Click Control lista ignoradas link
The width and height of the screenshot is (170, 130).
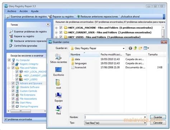click(25, 46)
